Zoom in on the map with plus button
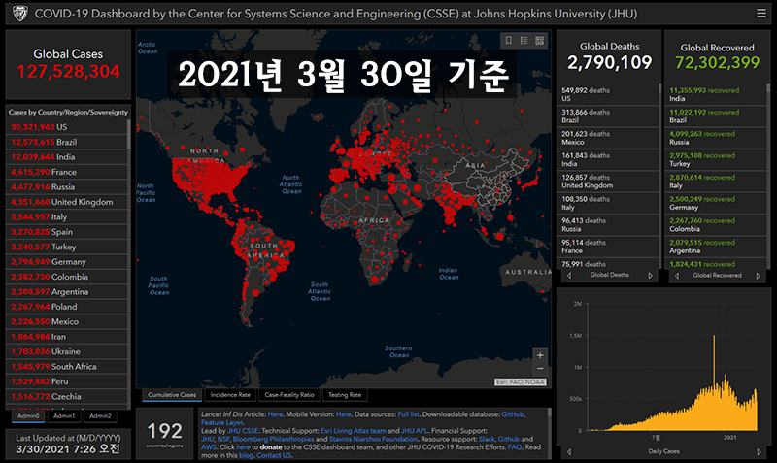This screenshot has height=463, width=777. pos(540,355)
